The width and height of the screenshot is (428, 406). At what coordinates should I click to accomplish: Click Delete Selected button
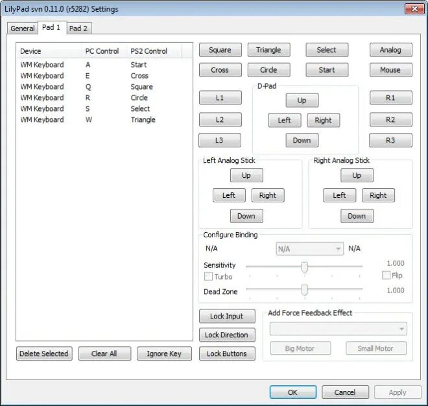click(44, 353)
